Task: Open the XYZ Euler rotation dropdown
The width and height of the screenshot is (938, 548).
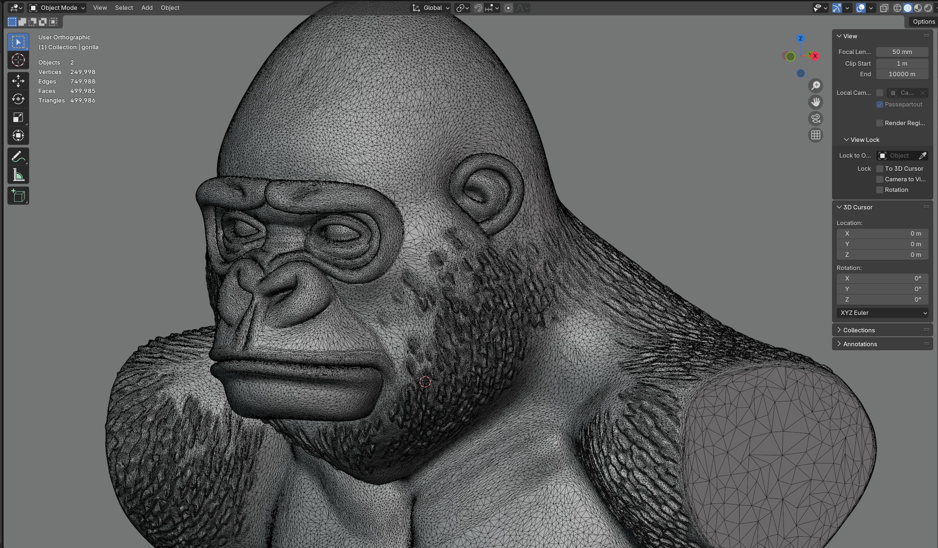Action: coord(882,313)
